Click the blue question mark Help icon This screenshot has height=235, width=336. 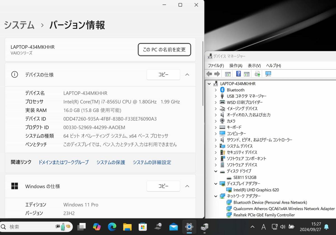(x=238, y=74)
